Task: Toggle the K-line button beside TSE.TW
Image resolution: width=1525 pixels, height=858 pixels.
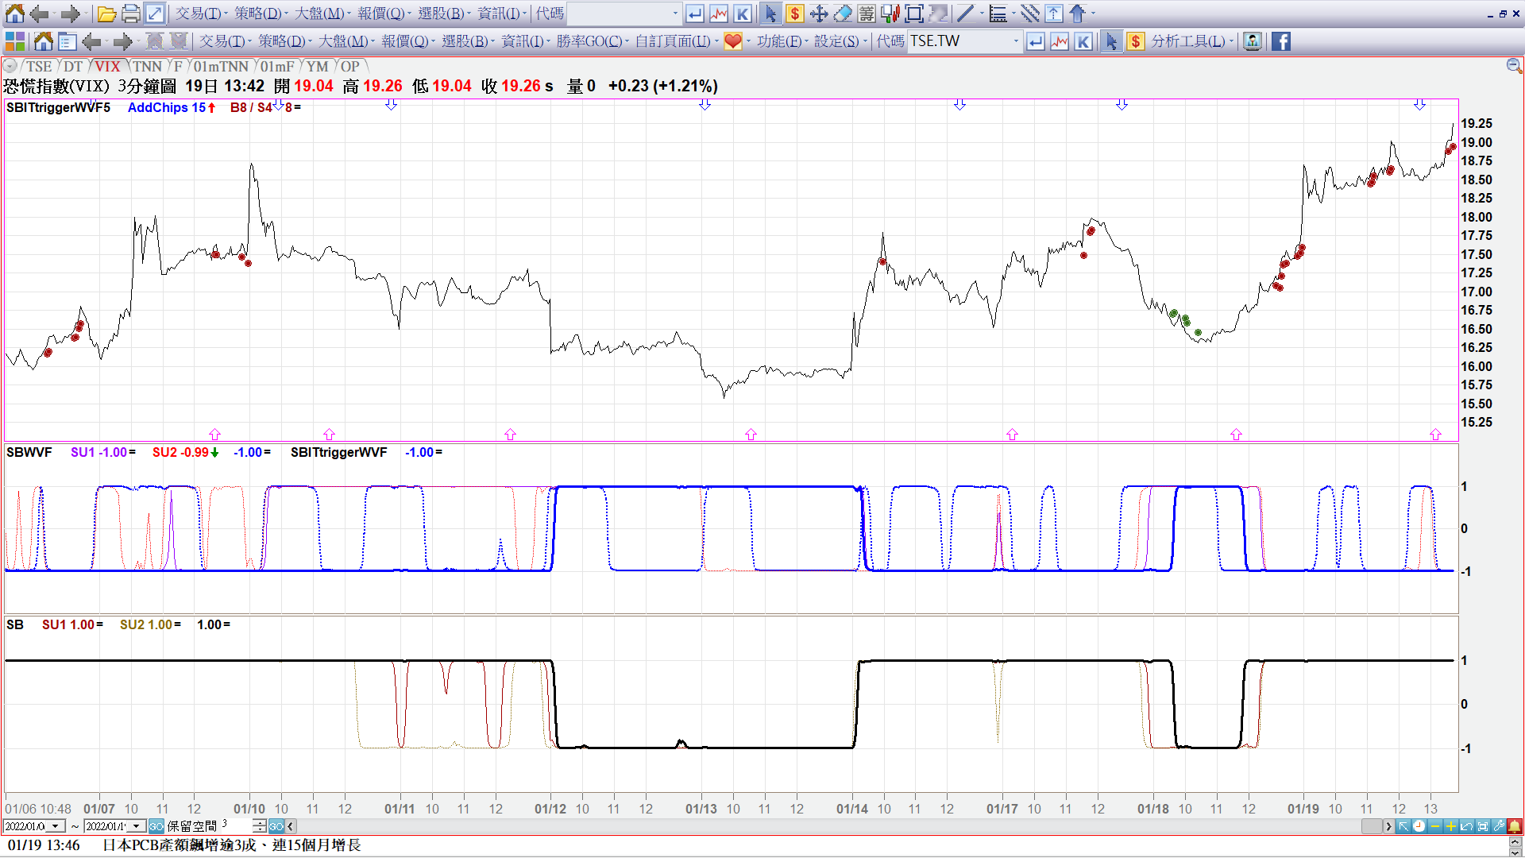Action: click(x=1083, y=41)
